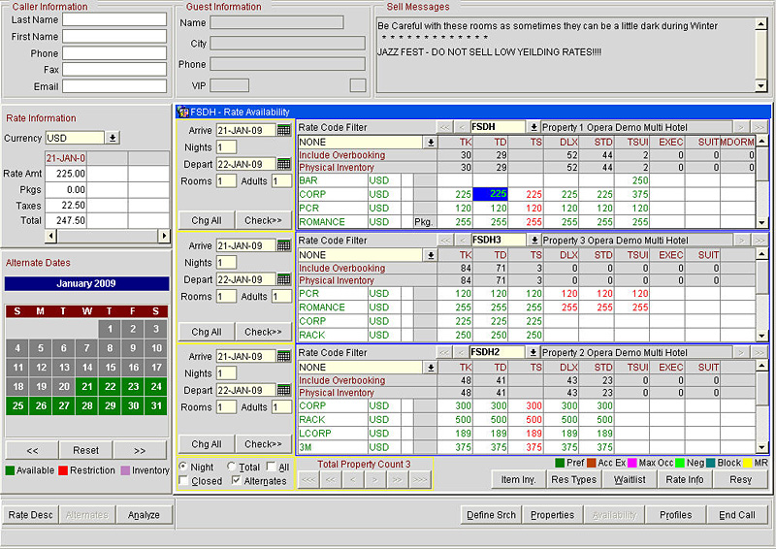Select BAR TSUI rate 250 in FSDH
The height and width of the screenshot is (549, 776).
632,180
